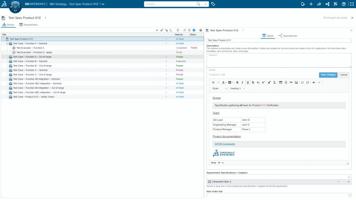This screenshot has width=356, height=200.
Task: Insert a numbered list in the editor
Action: (303, 83)
